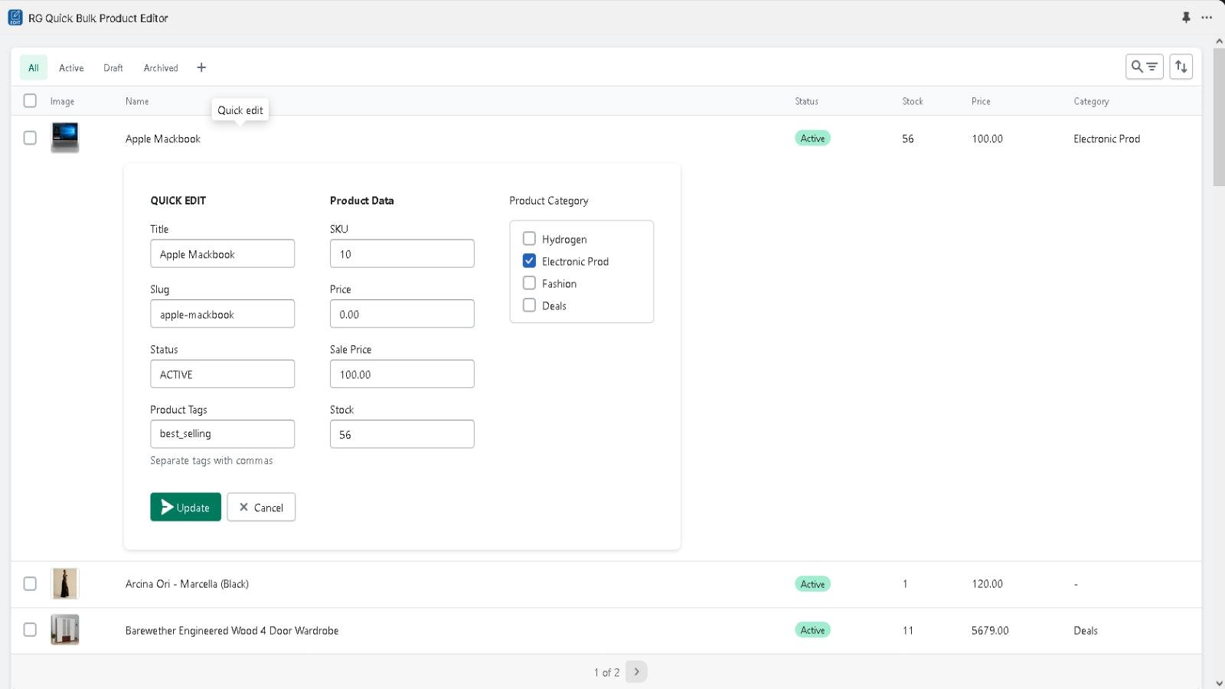Go to next page arrow

tap(636, 671)
